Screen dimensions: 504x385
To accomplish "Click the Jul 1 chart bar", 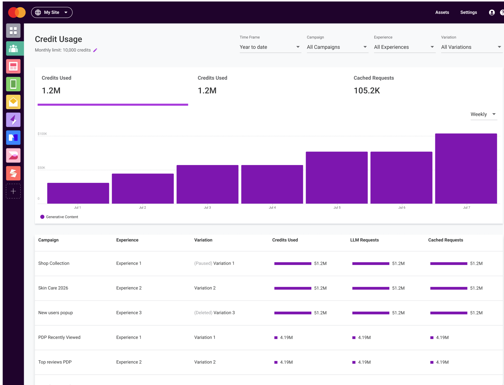I will 78,193.
